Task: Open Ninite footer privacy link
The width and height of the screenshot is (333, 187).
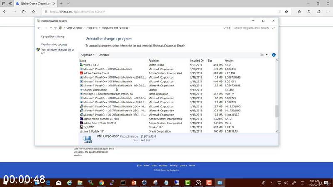Action: click(x=183, y=165)
